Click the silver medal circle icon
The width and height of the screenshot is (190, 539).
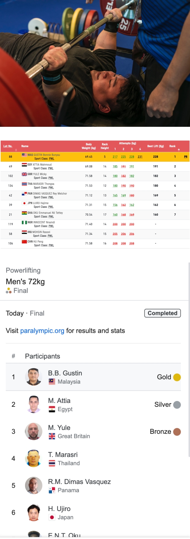(177, 405)
